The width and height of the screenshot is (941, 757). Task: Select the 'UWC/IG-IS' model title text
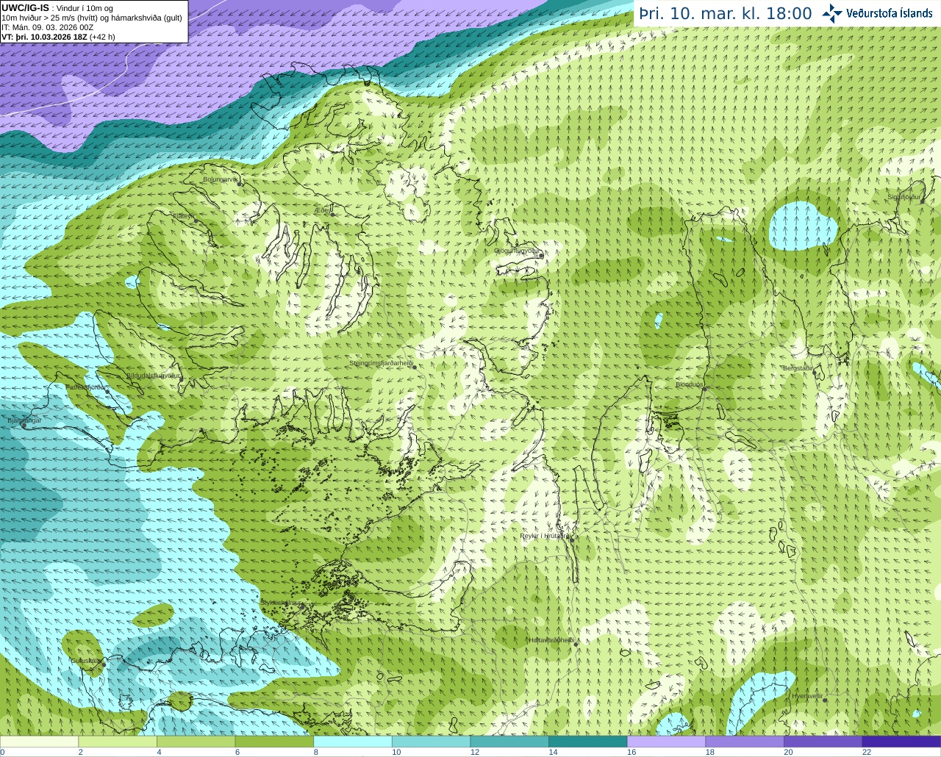point(26,8)
